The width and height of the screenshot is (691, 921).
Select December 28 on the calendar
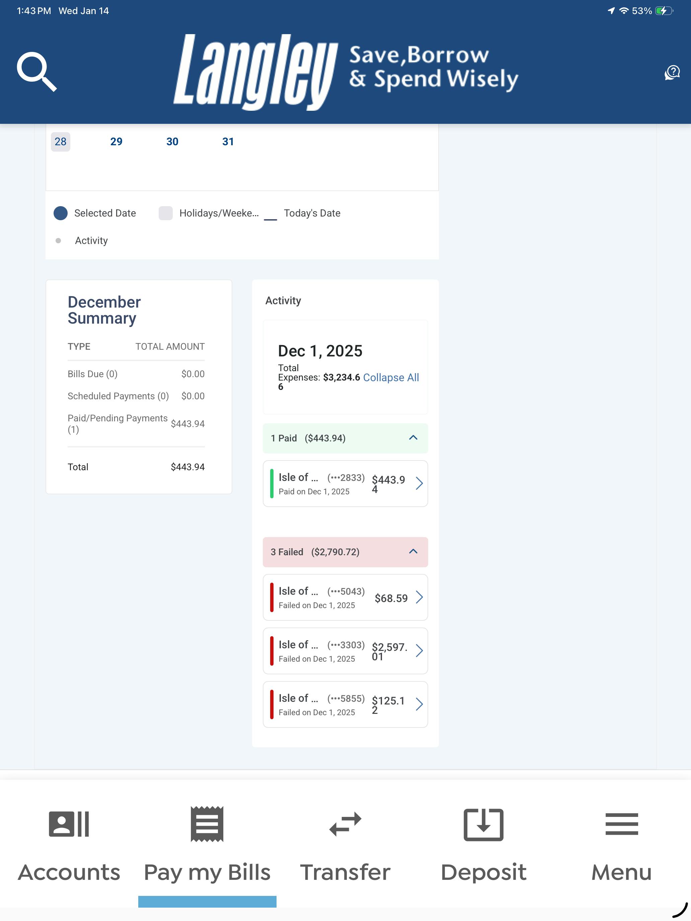60,142
